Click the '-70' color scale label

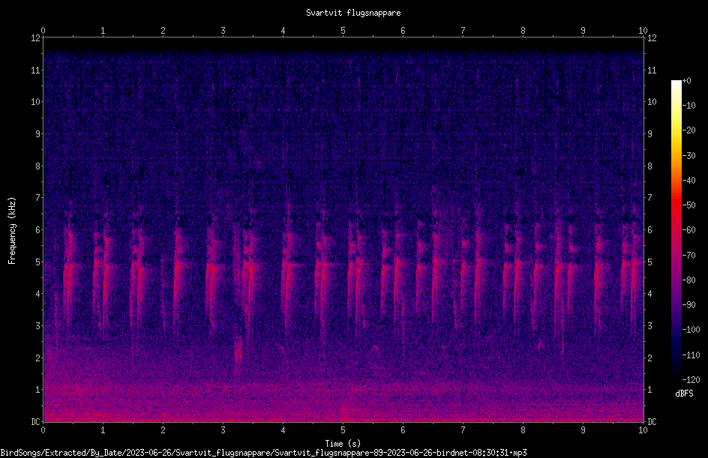(x=688, y=256)
